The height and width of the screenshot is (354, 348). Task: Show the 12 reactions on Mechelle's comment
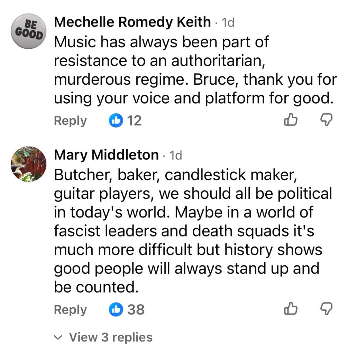[x=134, y=121]
